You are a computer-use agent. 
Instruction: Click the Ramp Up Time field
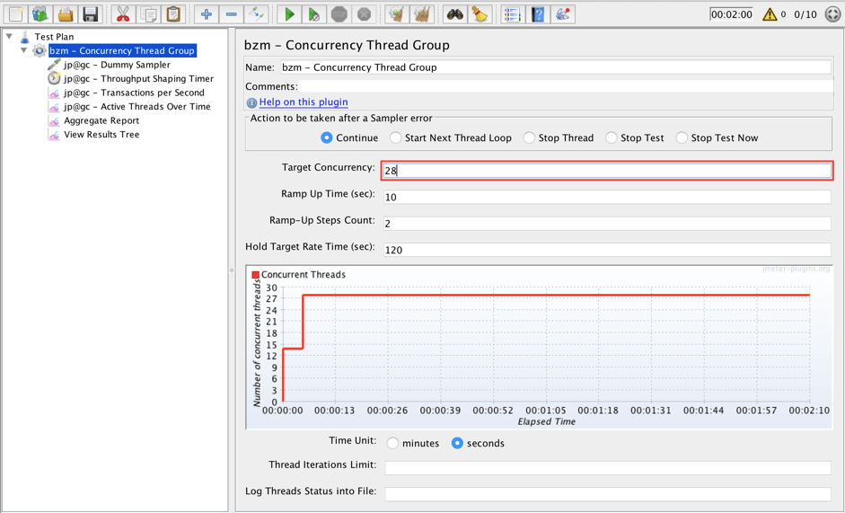pos(607,197)
